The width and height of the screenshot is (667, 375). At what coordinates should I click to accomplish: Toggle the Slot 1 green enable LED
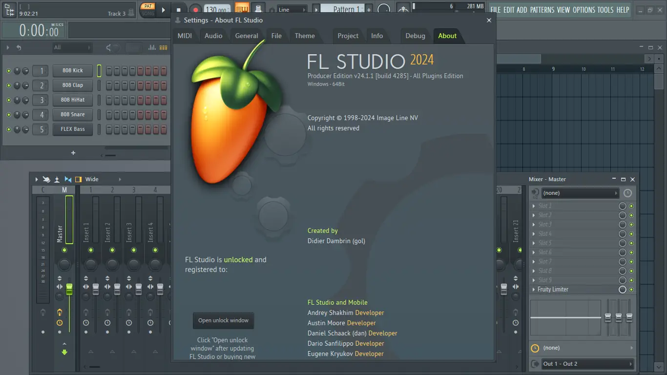coord(631,206)
